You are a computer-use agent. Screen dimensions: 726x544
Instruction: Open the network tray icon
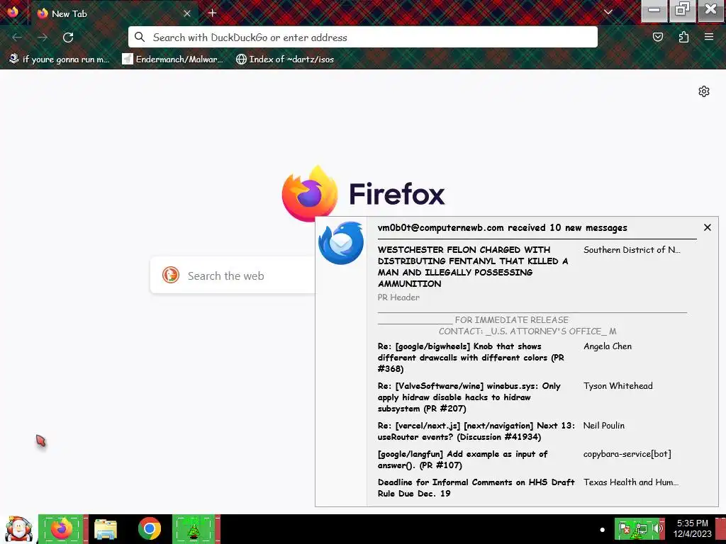pyautogui.click(x=641, y=528)
